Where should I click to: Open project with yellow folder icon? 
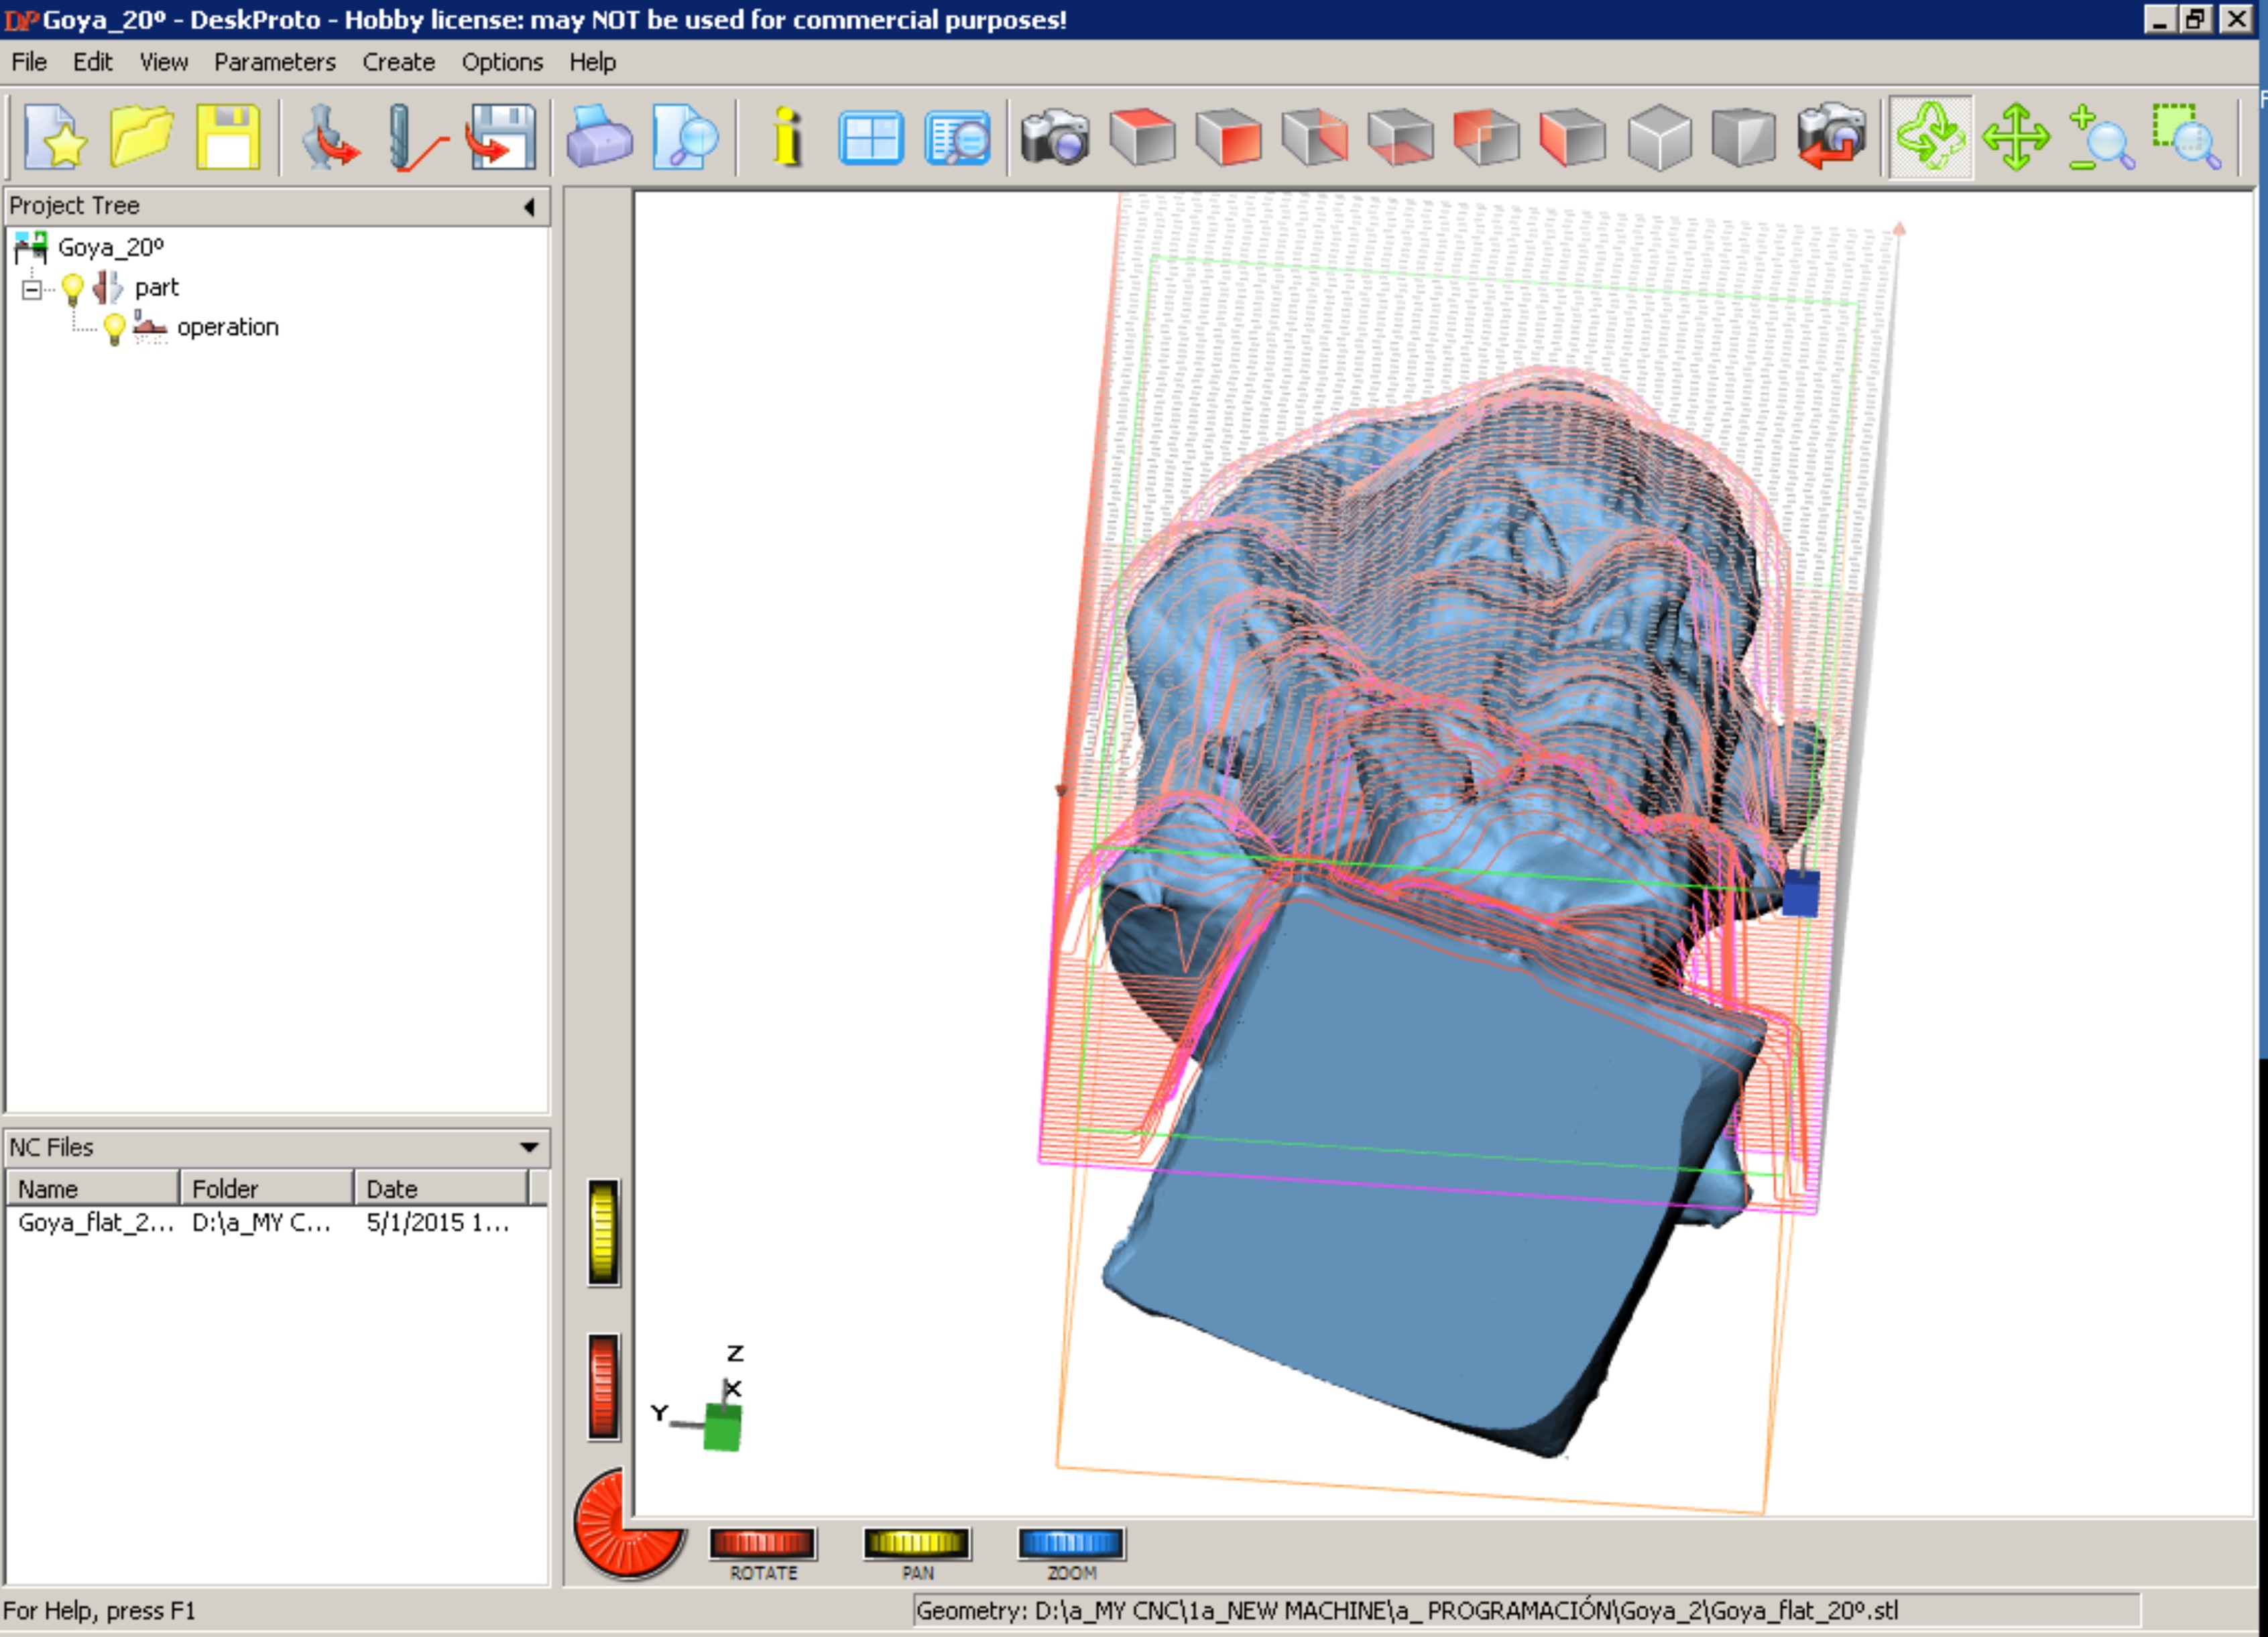coord(141,137)
